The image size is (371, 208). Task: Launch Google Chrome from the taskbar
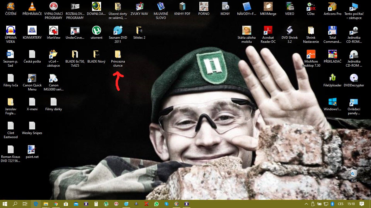56,204
